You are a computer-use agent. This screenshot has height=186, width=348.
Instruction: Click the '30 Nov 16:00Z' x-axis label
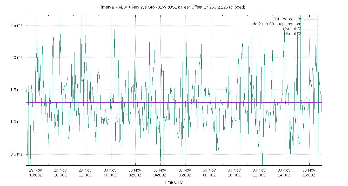click(x=309, y=173)
